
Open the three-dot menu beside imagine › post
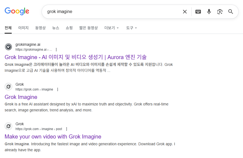(x=67, y=129)
